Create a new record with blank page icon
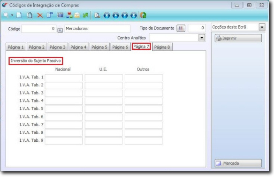Image resolution: width=274 pixels, height=177 pixels. [x=19, y=15]
